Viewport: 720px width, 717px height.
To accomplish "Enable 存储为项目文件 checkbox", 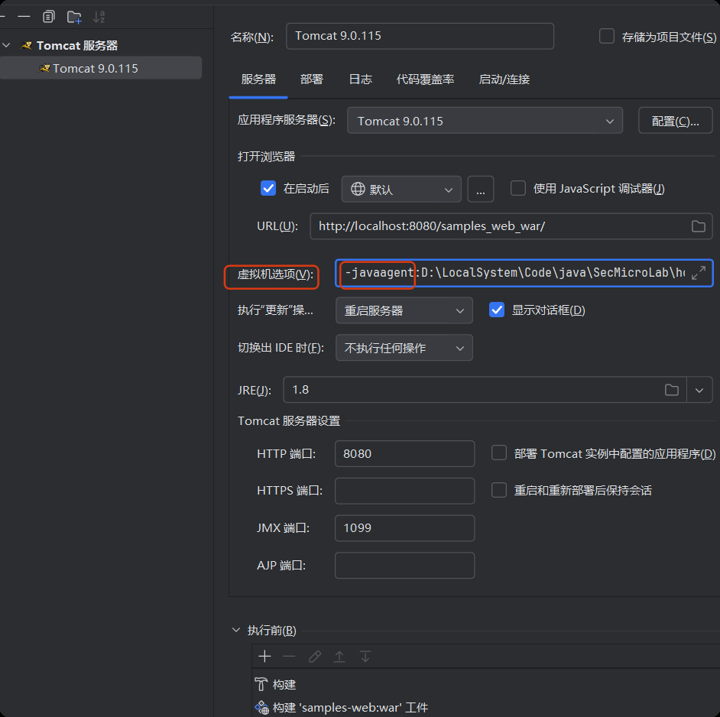I will tap(607, 36).
